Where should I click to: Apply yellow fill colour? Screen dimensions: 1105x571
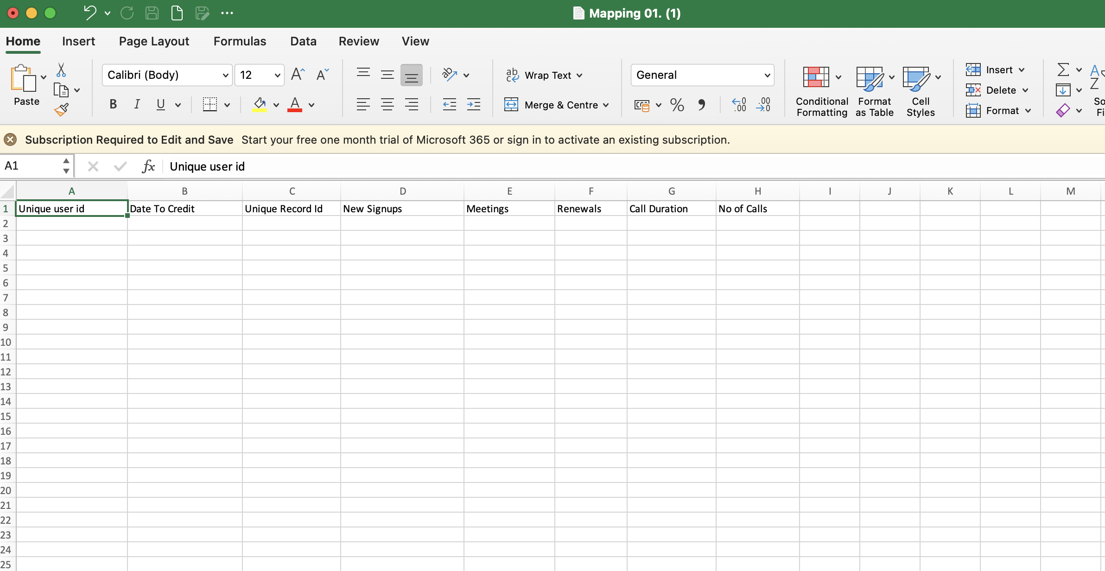(x=260, y=105)
